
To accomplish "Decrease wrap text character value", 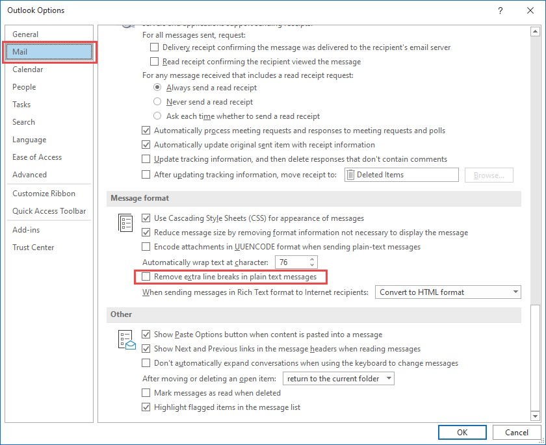I will (x=312, y=265).
